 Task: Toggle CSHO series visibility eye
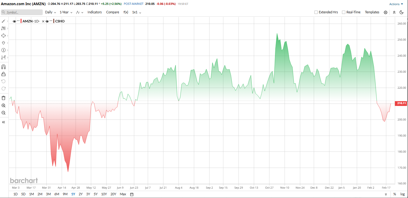[47, 21]
